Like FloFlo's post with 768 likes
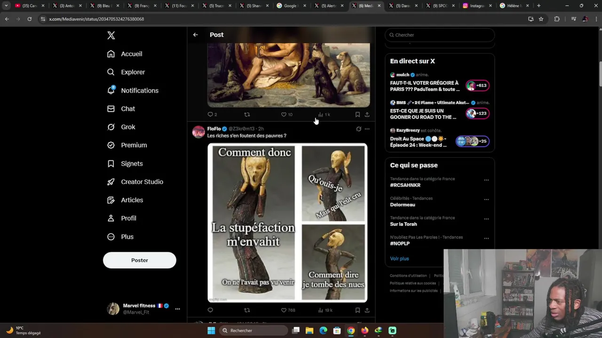 pyautogui.click(x=288, y=310)
